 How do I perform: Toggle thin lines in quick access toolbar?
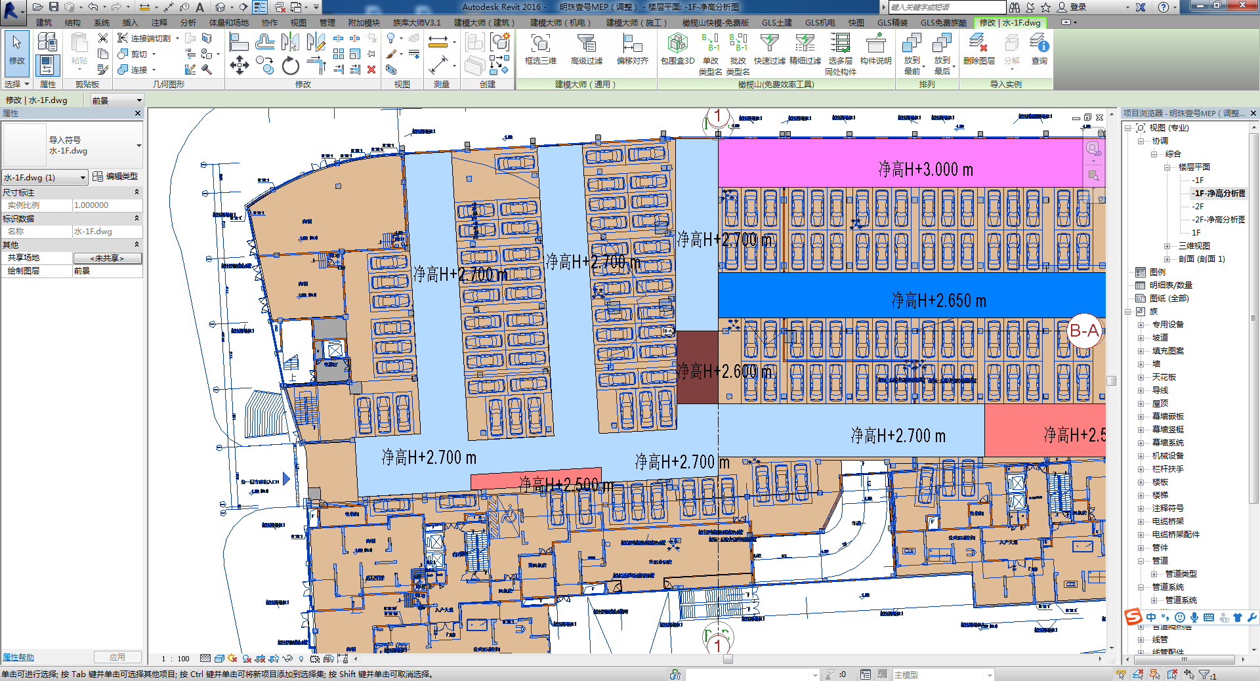260,7
